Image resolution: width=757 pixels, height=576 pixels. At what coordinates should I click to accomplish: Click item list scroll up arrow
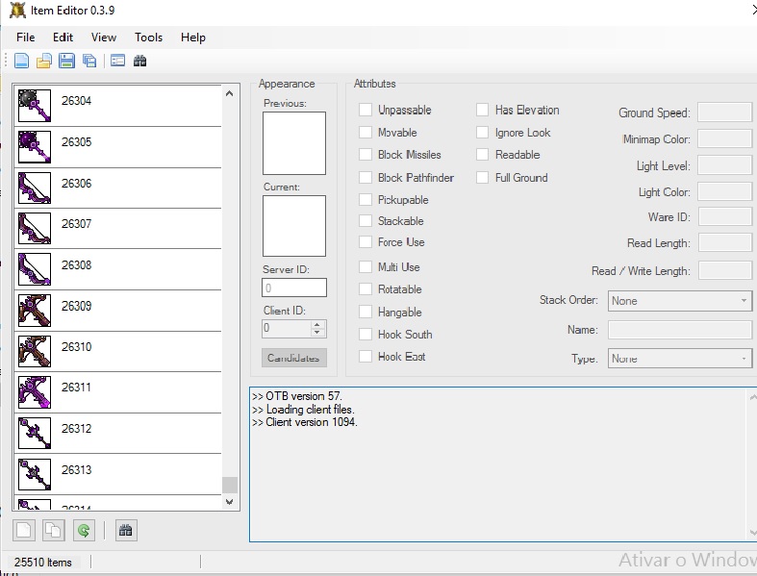tap(229, 93)
